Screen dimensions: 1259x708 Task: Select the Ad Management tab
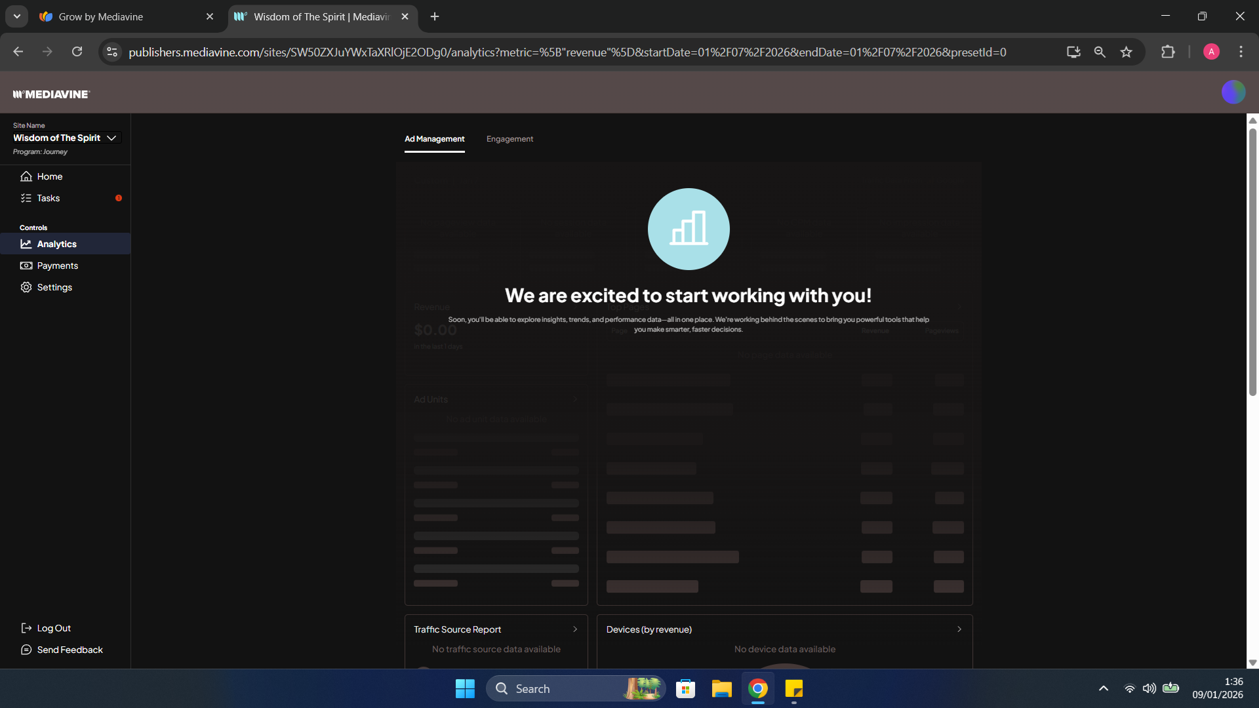tap(434, 139)
